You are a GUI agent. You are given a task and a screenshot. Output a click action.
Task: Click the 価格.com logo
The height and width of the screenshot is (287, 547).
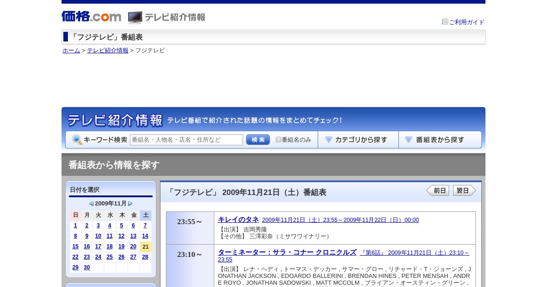pyautogui.click(x=91, y=16)
